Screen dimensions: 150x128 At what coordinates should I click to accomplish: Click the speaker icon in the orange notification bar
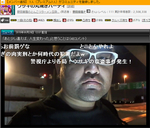click(3, 2)
